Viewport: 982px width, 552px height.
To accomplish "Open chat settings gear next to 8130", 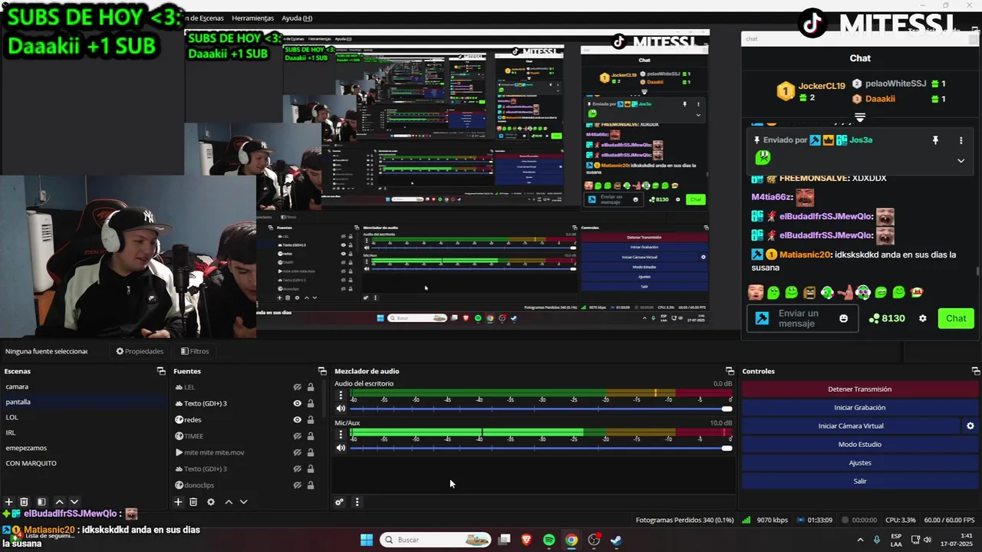I will (923, 318).
